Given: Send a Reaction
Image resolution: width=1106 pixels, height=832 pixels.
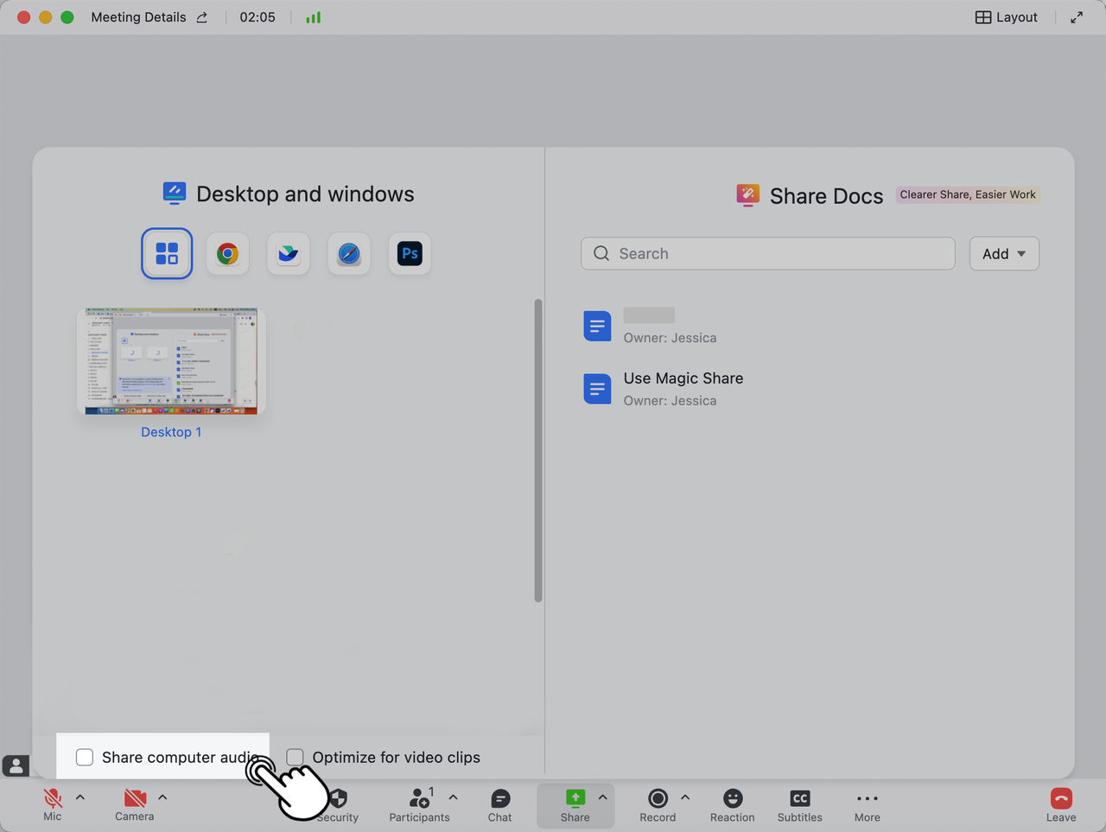Looking at the screenshot, I should coord(732,805).
